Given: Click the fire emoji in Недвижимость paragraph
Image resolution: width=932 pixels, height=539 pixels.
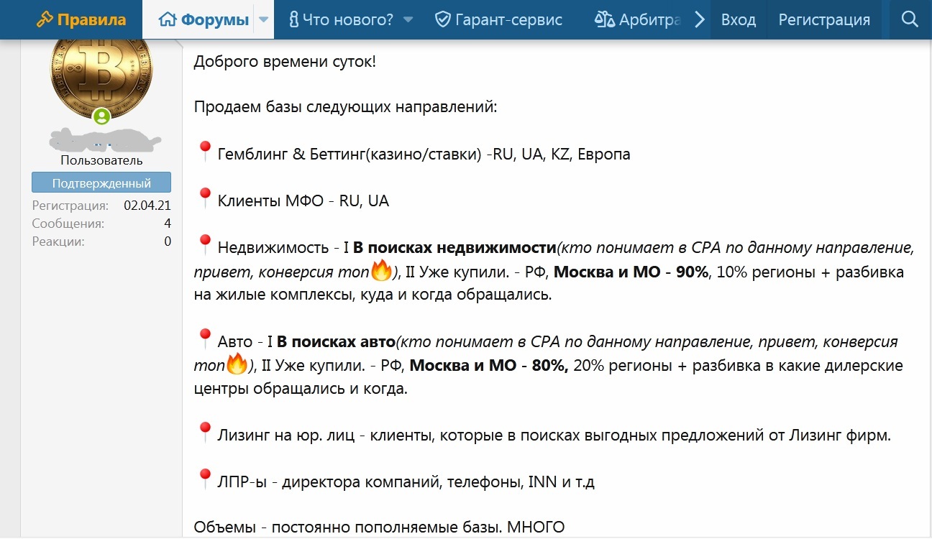Looking at the screenshot, I should [381, 272].
